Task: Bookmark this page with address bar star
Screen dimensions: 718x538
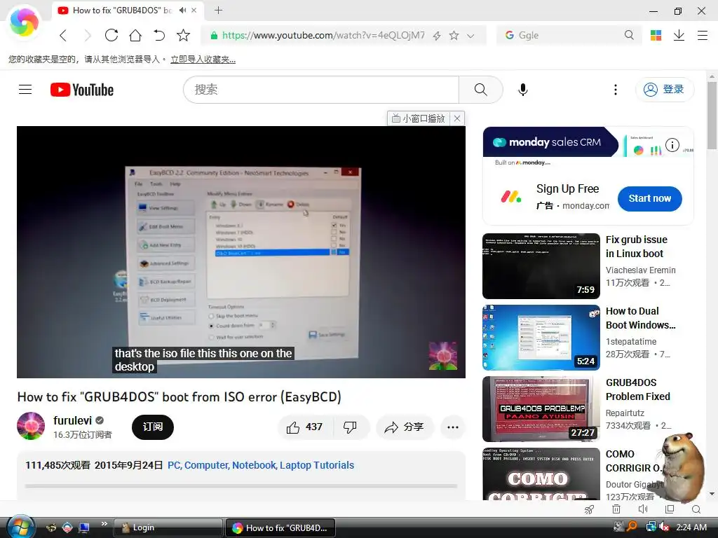Action: [x=454, y=35]
